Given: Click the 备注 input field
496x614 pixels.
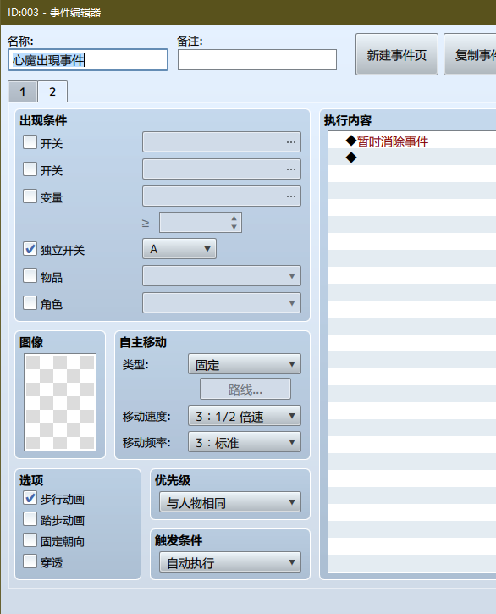Looking at the screenshot, I should point(257,60).
